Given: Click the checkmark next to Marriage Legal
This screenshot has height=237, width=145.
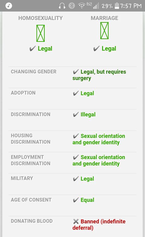Looking at the screenshot, I should (96, 48).
